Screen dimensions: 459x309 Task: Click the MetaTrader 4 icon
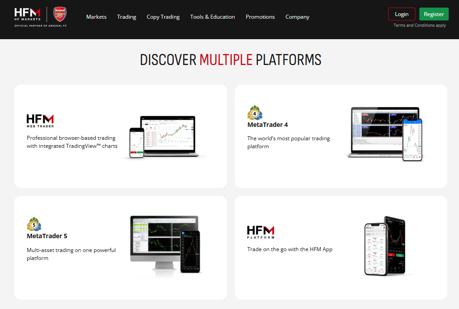tap(254, 113)
